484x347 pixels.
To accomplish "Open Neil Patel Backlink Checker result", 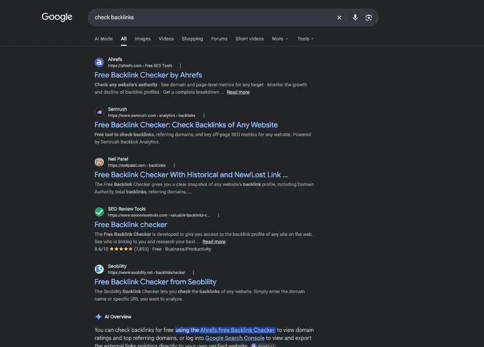I will [x=191, y=175].
